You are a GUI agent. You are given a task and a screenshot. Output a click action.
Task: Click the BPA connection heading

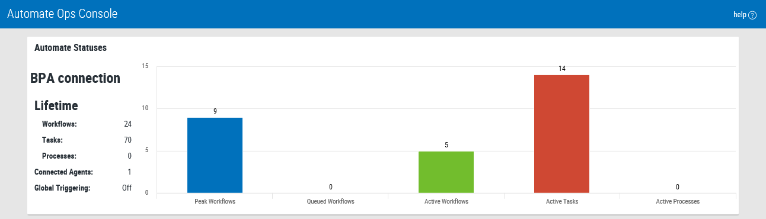pyautogui.click(x=75, y=78)
